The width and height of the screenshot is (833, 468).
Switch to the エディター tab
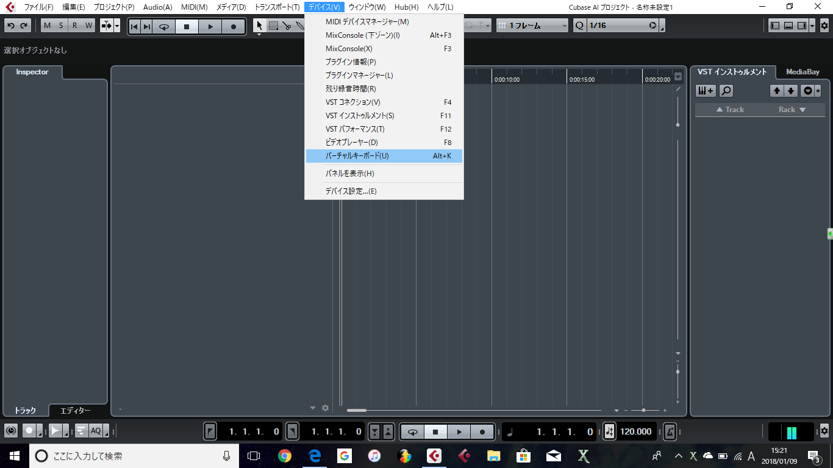click(76, 411)
